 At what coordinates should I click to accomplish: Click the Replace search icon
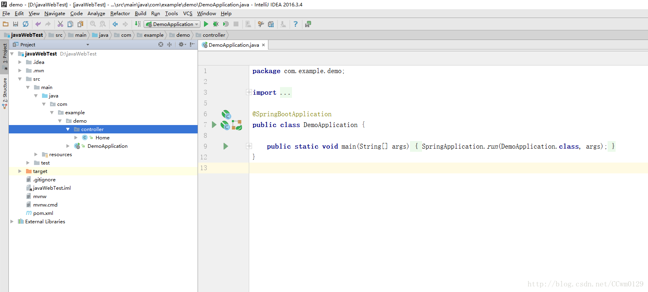(103, 24)
